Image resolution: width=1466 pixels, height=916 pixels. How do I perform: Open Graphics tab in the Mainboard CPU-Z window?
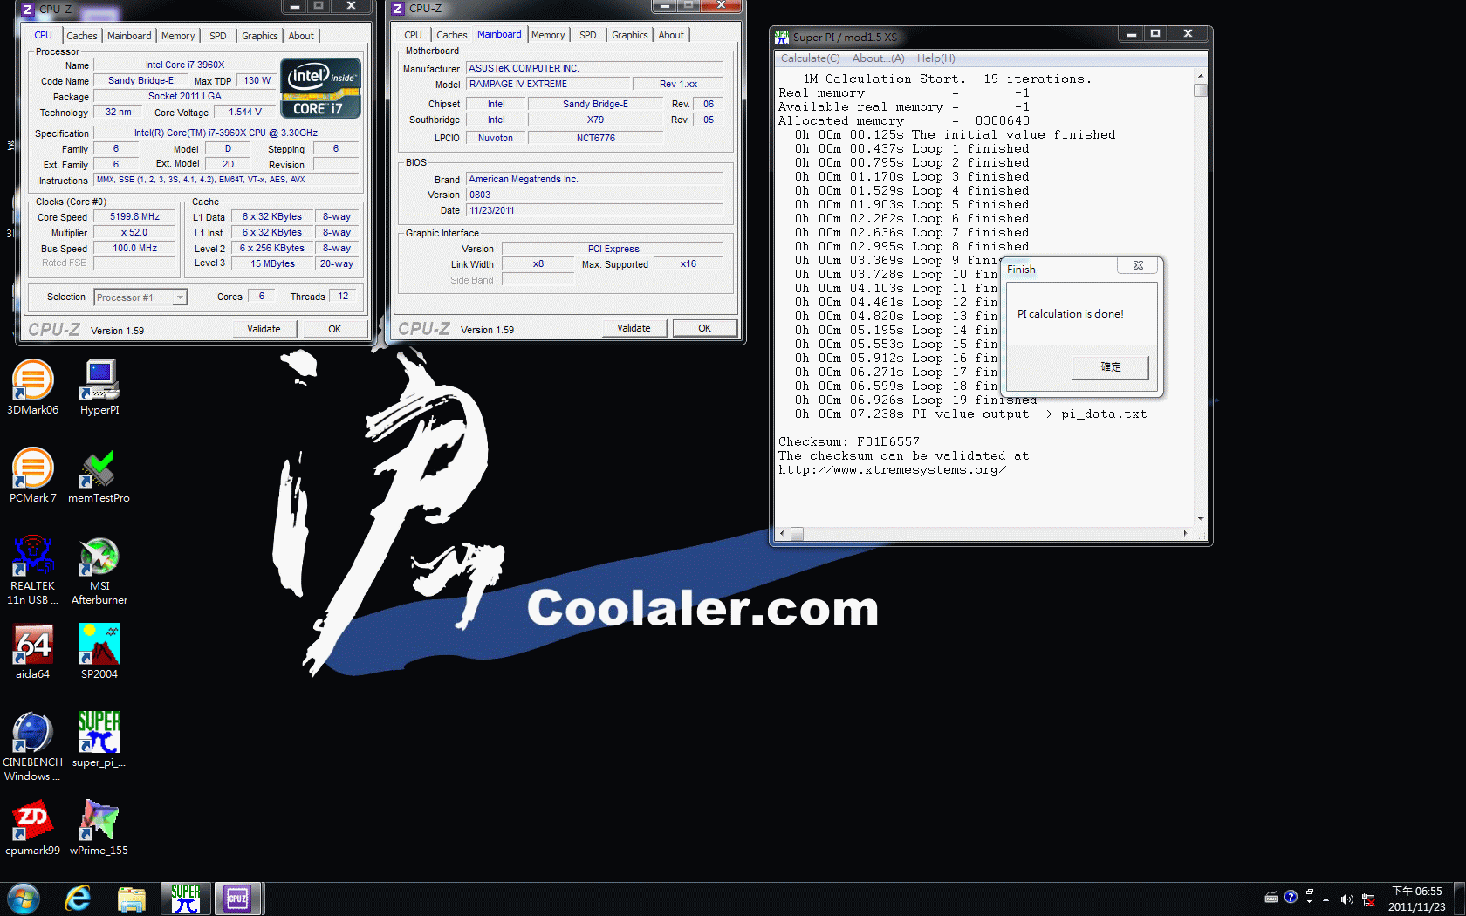[630, 35]
